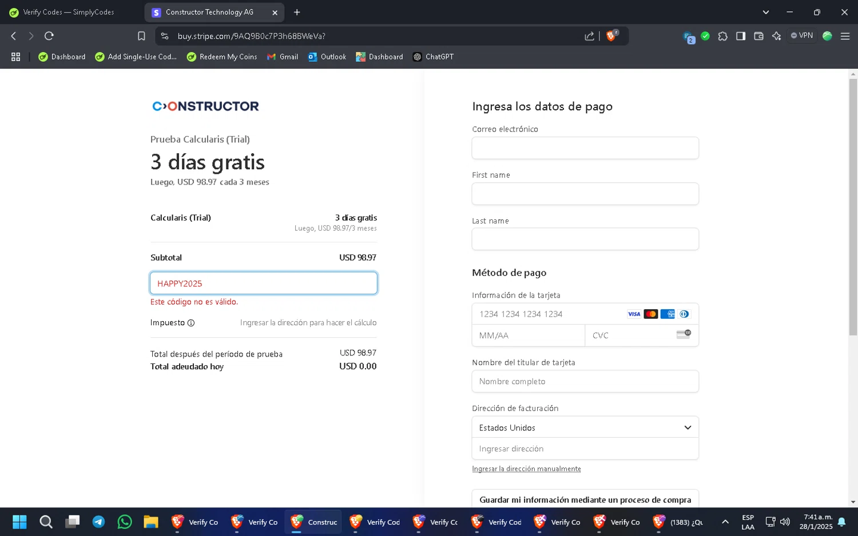
Task: Click the Visa card brand icon
Action: [x=634, y=314]
